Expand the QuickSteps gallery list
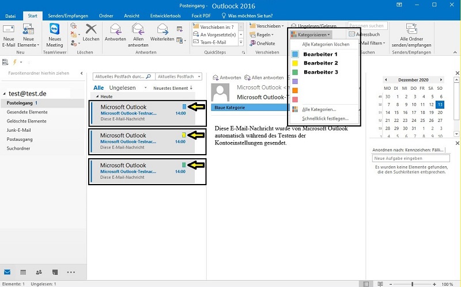 241,42
